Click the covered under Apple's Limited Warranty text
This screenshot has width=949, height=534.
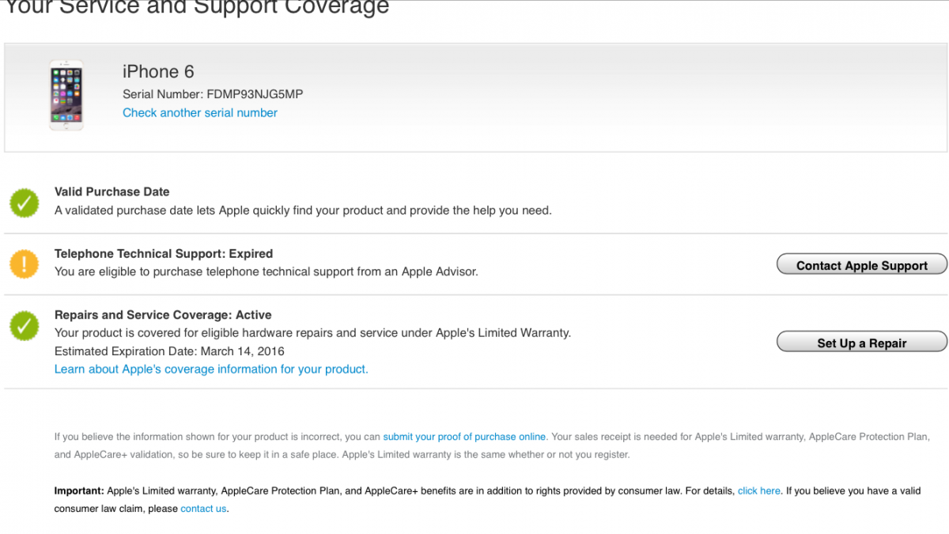click(312, 333)
